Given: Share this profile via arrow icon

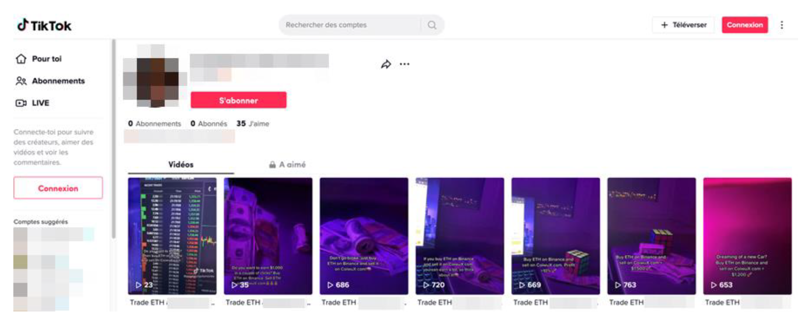Looking at the screenshot, I should tap(386, 64).
